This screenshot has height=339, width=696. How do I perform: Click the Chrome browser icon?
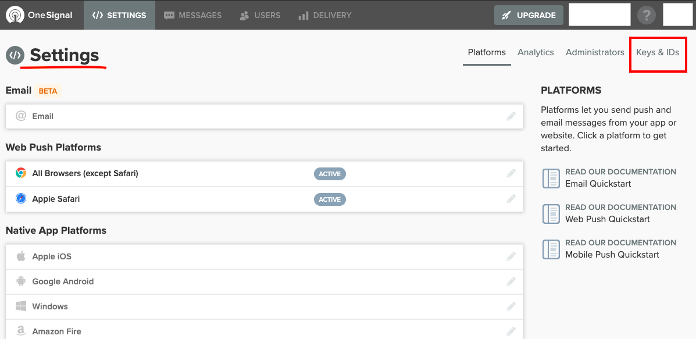(21, 173)
